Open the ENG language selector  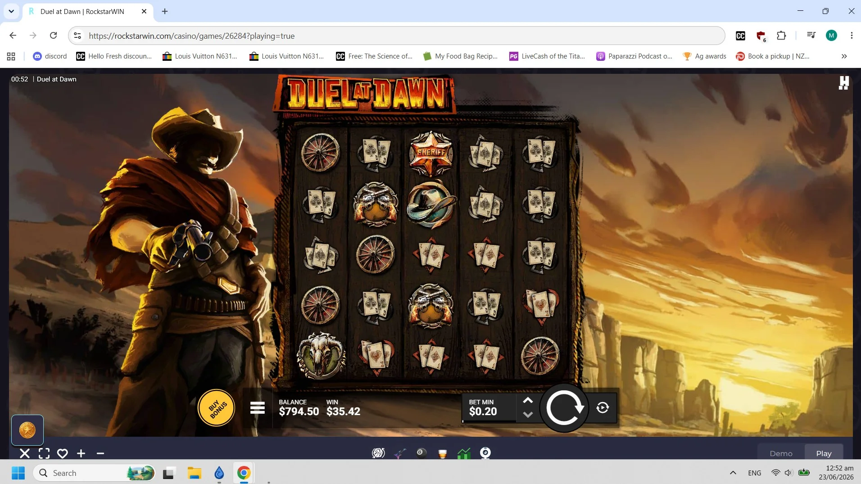[x=754, y=473]
